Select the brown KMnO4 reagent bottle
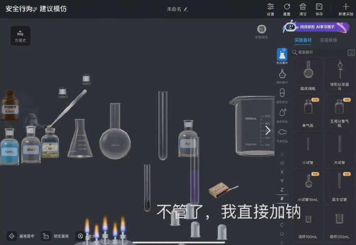The image size is (356, 245). [x=10, y=106]
